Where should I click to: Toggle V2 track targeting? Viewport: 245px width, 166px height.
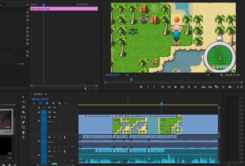[44, 112]
